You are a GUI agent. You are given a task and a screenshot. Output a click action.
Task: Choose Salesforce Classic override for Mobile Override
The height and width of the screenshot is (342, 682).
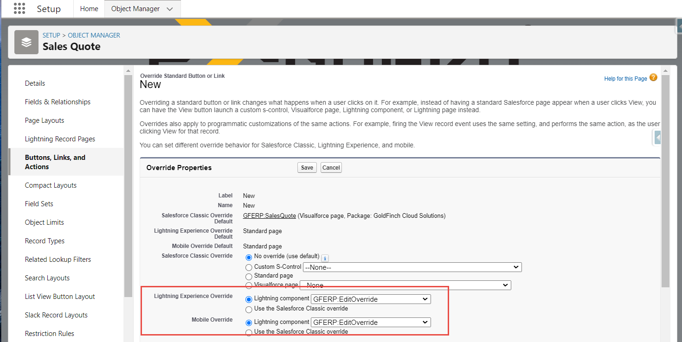click(249, 332)
